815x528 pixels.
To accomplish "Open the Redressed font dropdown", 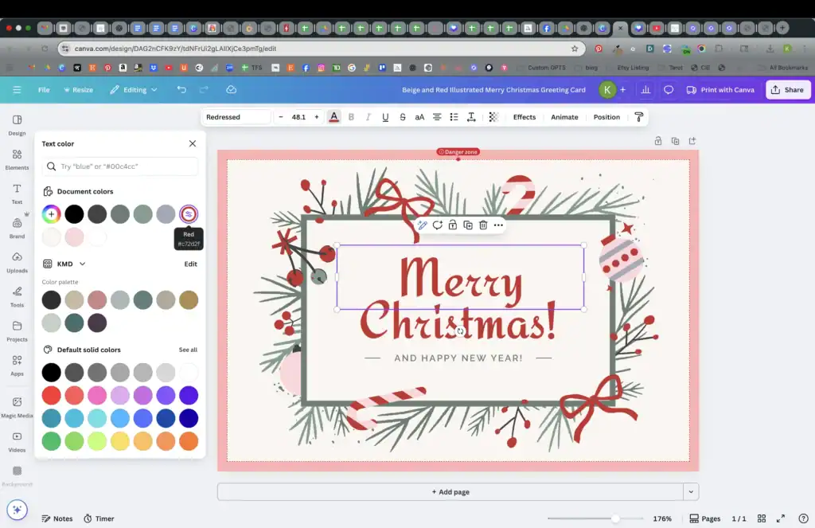I will pos(236,116).
